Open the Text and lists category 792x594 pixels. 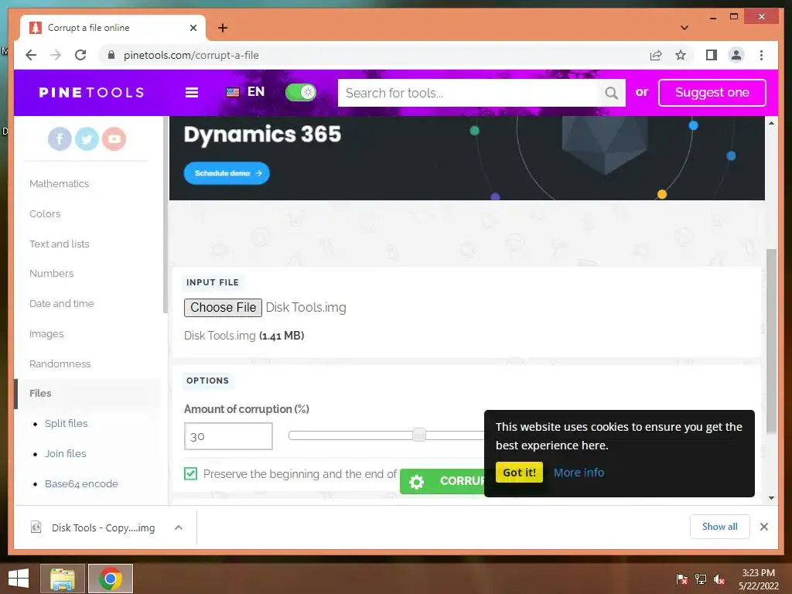59,244
